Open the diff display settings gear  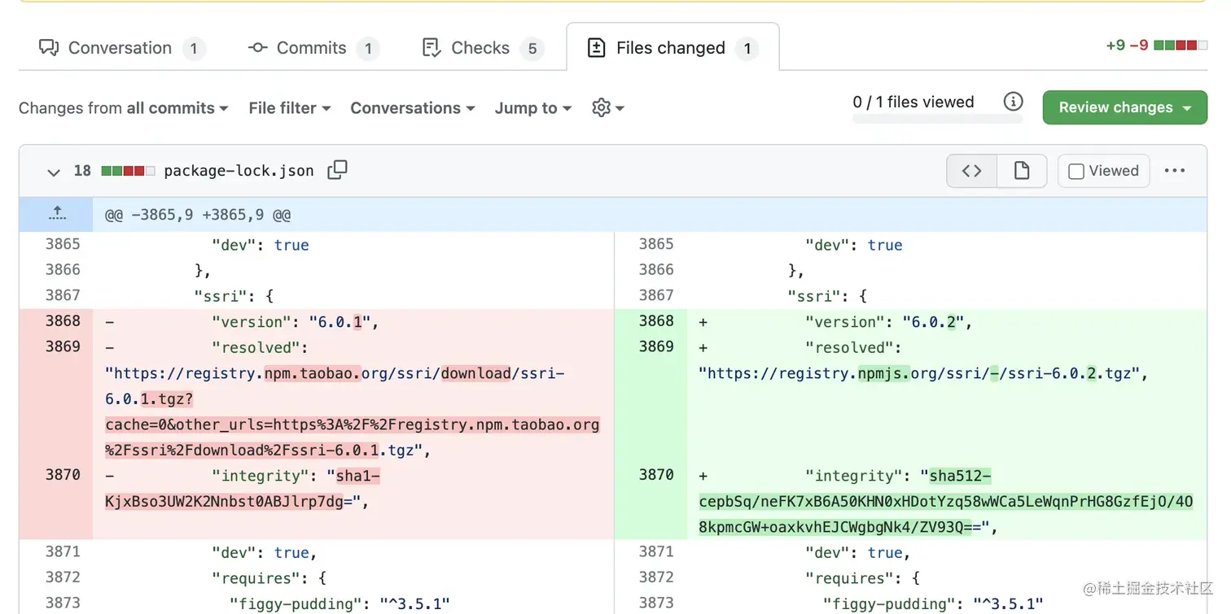point(607,107)
